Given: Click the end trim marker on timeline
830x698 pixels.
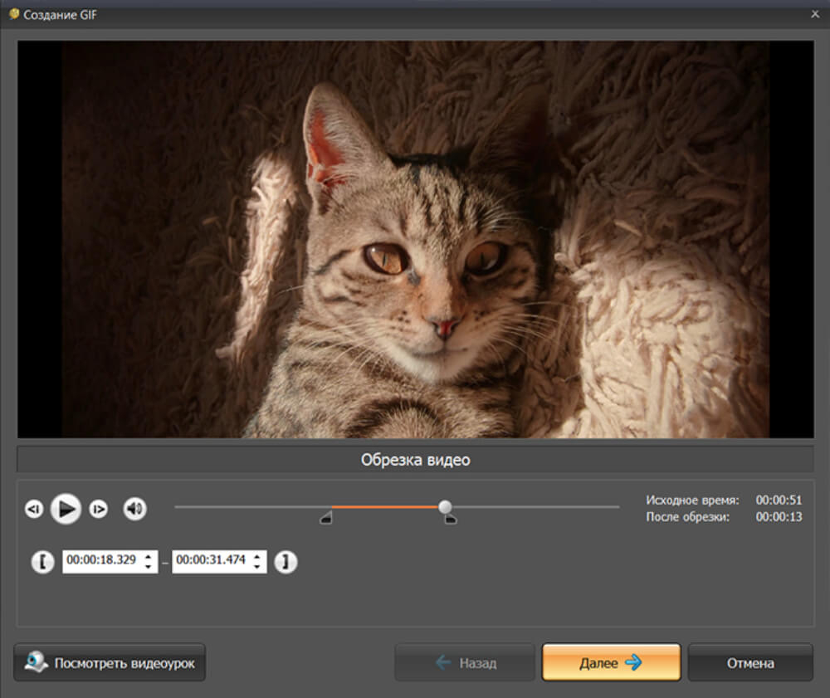Looking at the screenshot, I should pyautogui.click(x=450, y=519).
